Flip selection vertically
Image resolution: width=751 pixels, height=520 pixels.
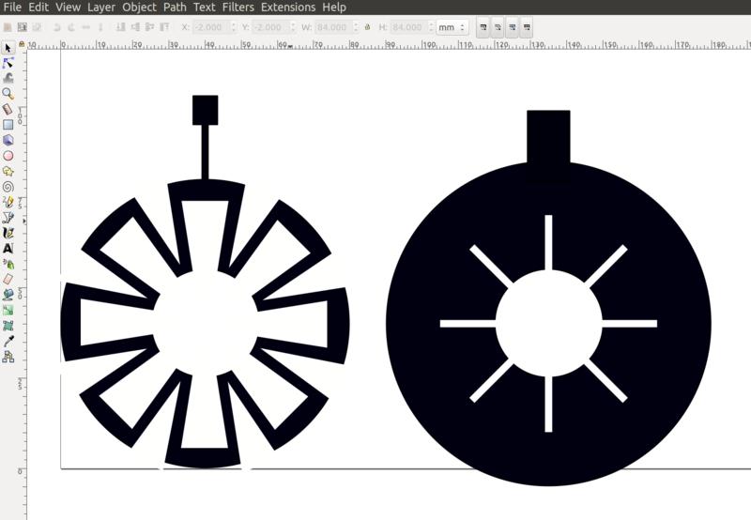click(x=100, y=27)
